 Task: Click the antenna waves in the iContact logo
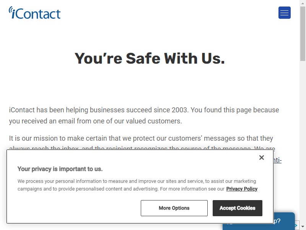click(11, 9)
